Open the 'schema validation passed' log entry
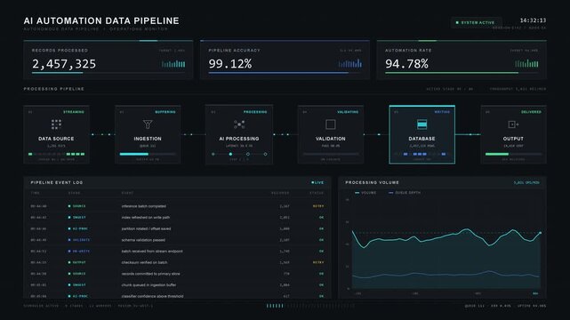Viewport: 570px width, 320px height. [x=177, y=240]
